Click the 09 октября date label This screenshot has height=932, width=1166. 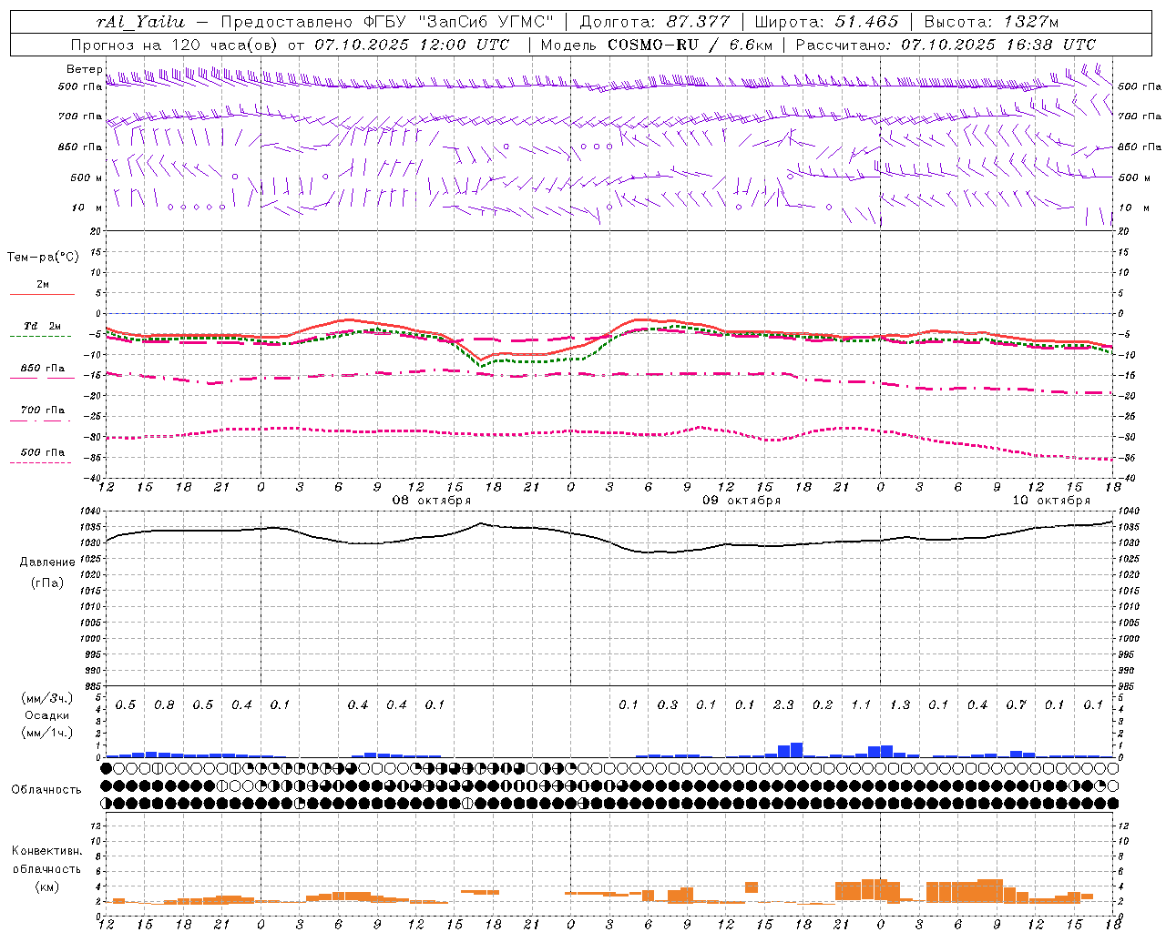[x=741, y=501]
